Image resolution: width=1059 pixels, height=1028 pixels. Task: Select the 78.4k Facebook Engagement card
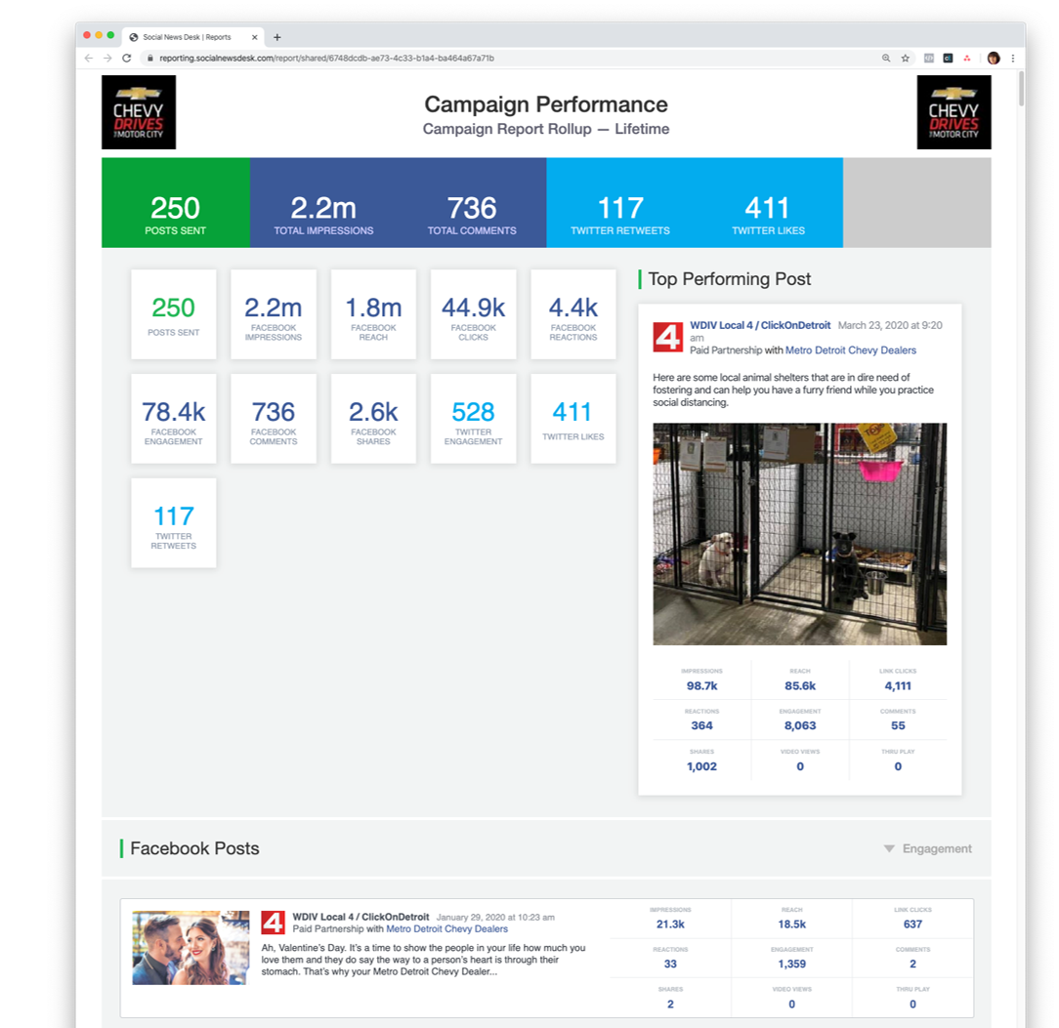tap(174, 419)
